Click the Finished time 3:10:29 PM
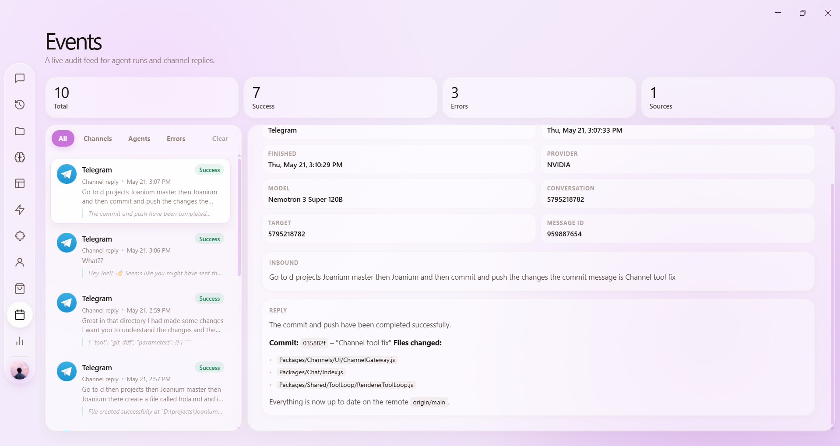The image size is (840, 446). coord(305,165)
